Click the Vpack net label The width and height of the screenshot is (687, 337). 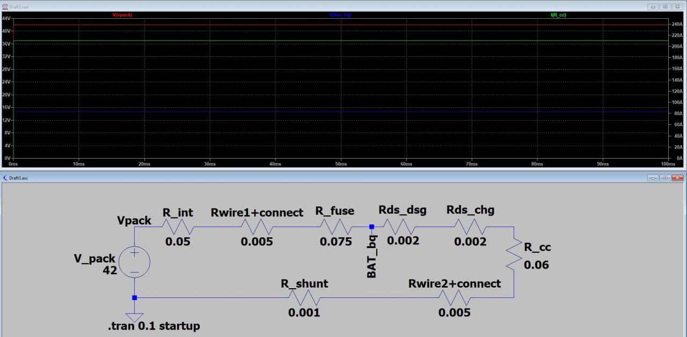coord(134,221)
